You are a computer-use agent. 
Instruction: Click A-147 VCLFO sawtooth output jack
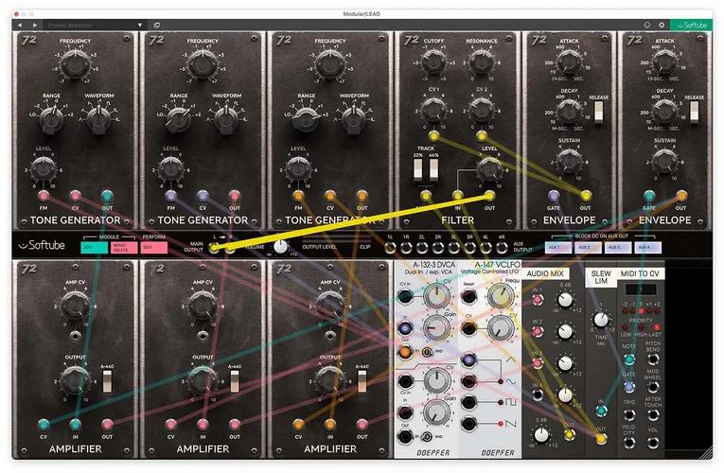pyautogui.click(x=468, y=424)
